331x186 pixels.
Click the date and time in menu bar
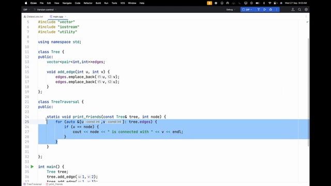(x=296, y=3)
